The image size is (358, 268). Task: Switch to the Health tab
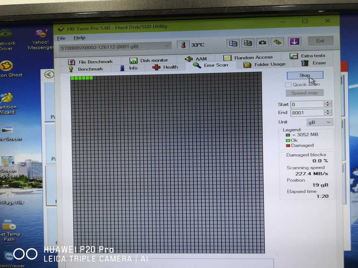[166, 67]
